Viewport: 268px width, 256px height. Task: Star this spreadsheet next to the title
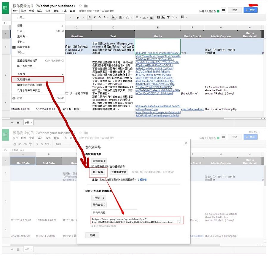click(80, 6)
